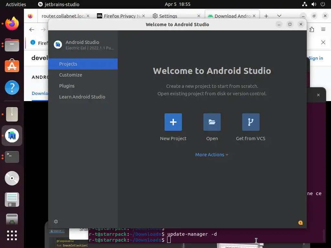Click the Android Studio dock icon

click(12, 136)
